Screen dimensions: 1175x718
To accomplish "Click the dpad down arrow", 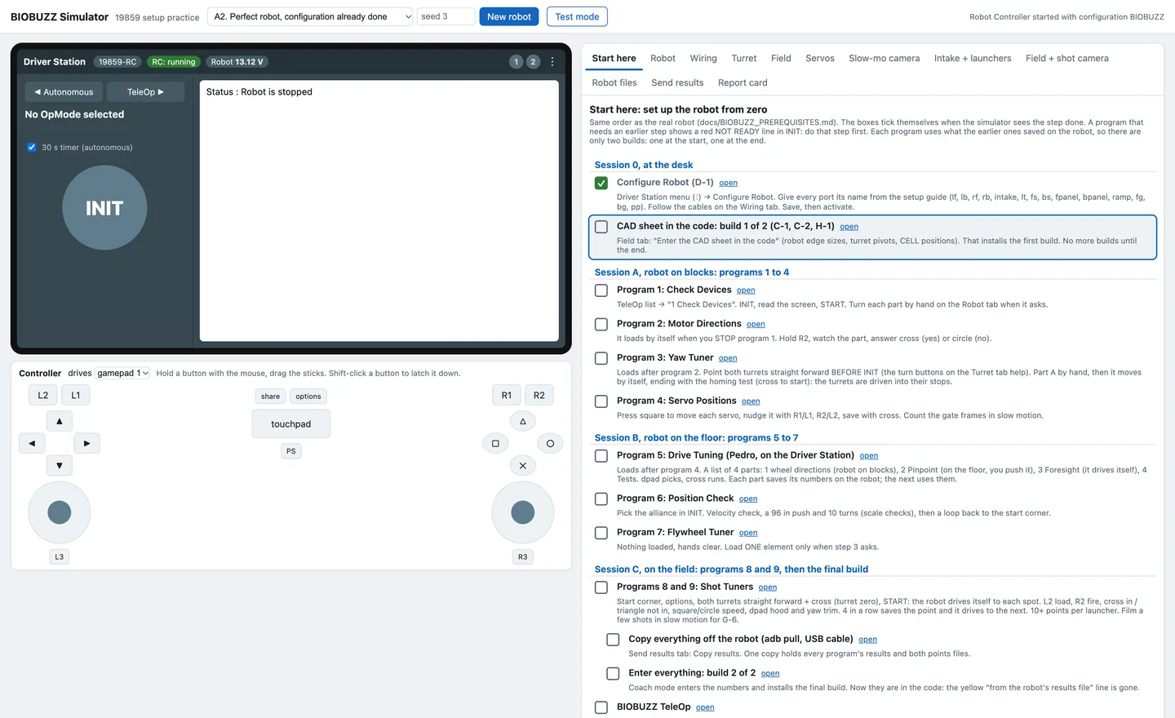I will (60, 466).
